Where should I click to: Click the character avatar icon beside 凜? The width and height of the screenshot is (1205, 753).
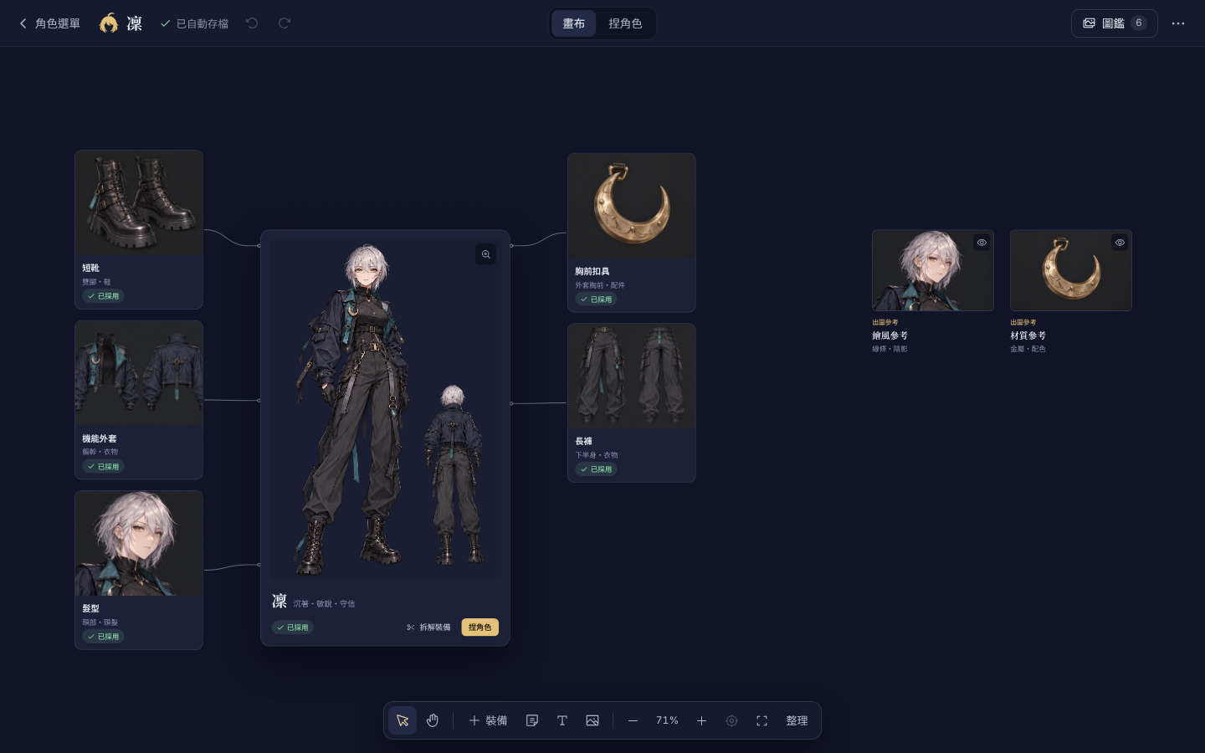click(x=109, y=23)
